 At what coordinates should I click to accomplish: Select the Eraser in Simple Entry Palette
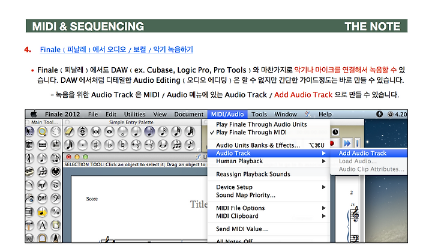(x=69, y=131)
